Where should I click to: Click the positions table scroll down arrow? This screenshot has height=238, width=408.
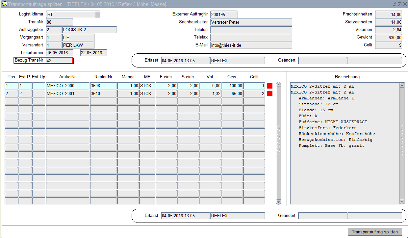(279, 201)
